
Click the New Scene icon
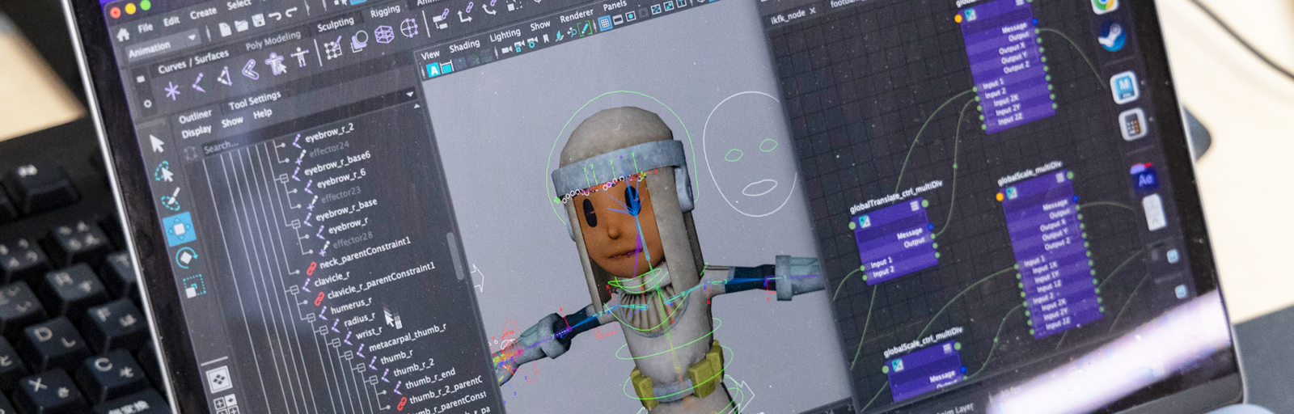225,29
